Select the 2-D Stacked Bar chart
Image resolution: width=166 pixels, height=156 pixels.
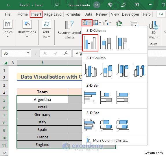pyautogui.click(x=106, y=98)
